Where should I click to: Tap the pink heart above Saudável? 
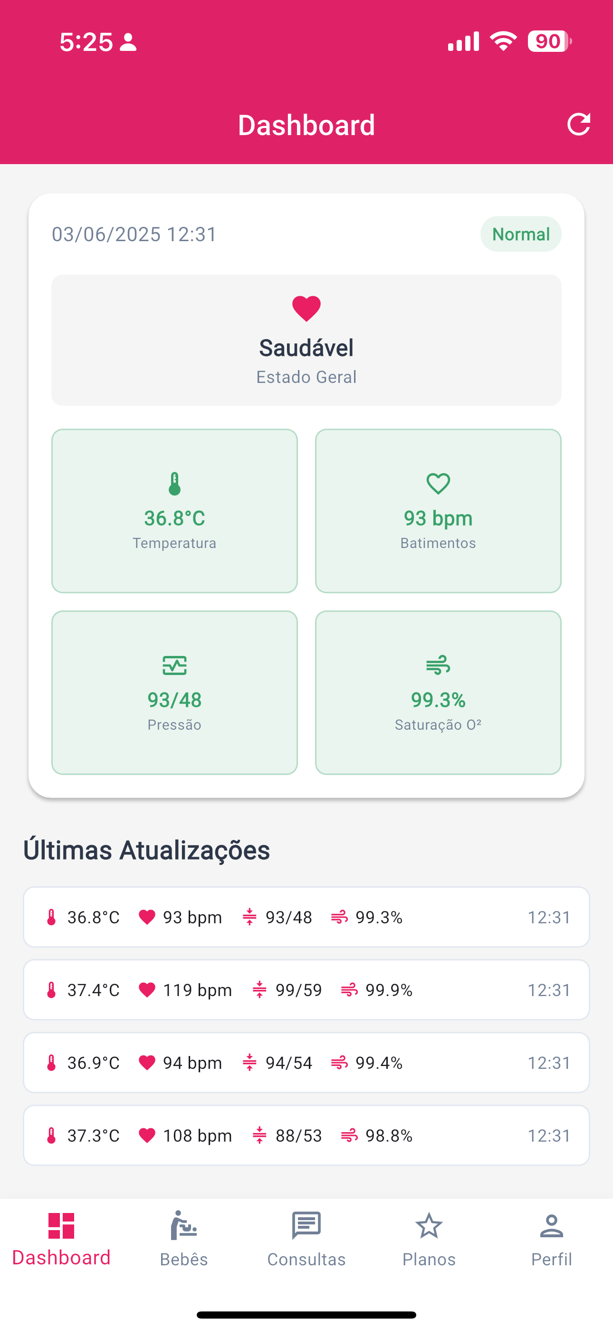pyautogui.click(x=306, y=309)
